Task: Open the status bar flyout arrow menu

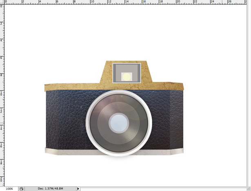Action: click(x=78, y=189)
